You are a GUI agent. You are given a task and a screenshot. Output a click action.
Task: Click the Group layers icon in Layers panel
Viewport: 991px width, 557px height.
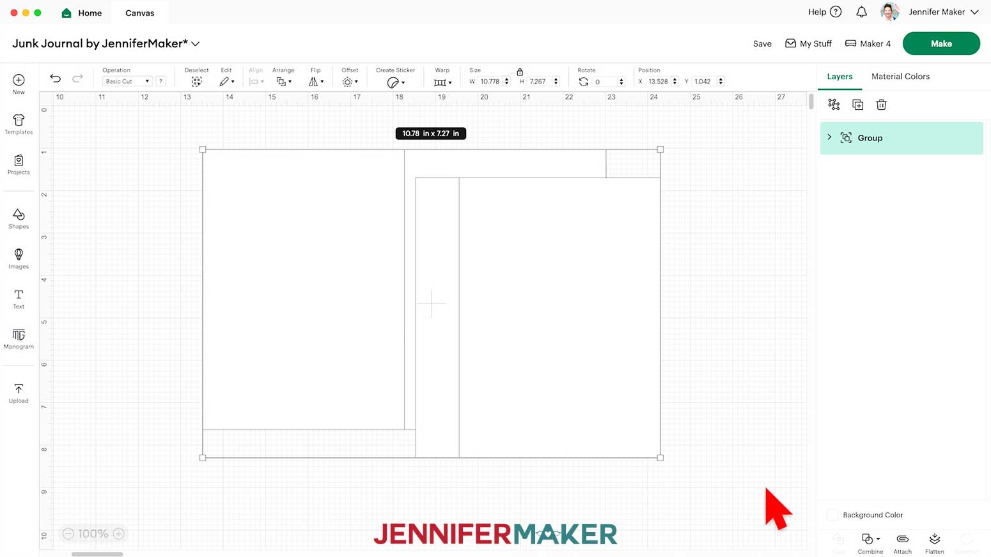[x=834, y=104]
